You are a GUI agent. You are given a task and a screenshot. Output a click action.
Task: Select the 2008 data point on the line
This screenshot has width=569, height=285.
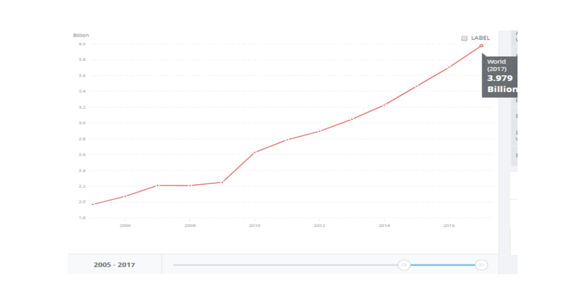point(190,185)
